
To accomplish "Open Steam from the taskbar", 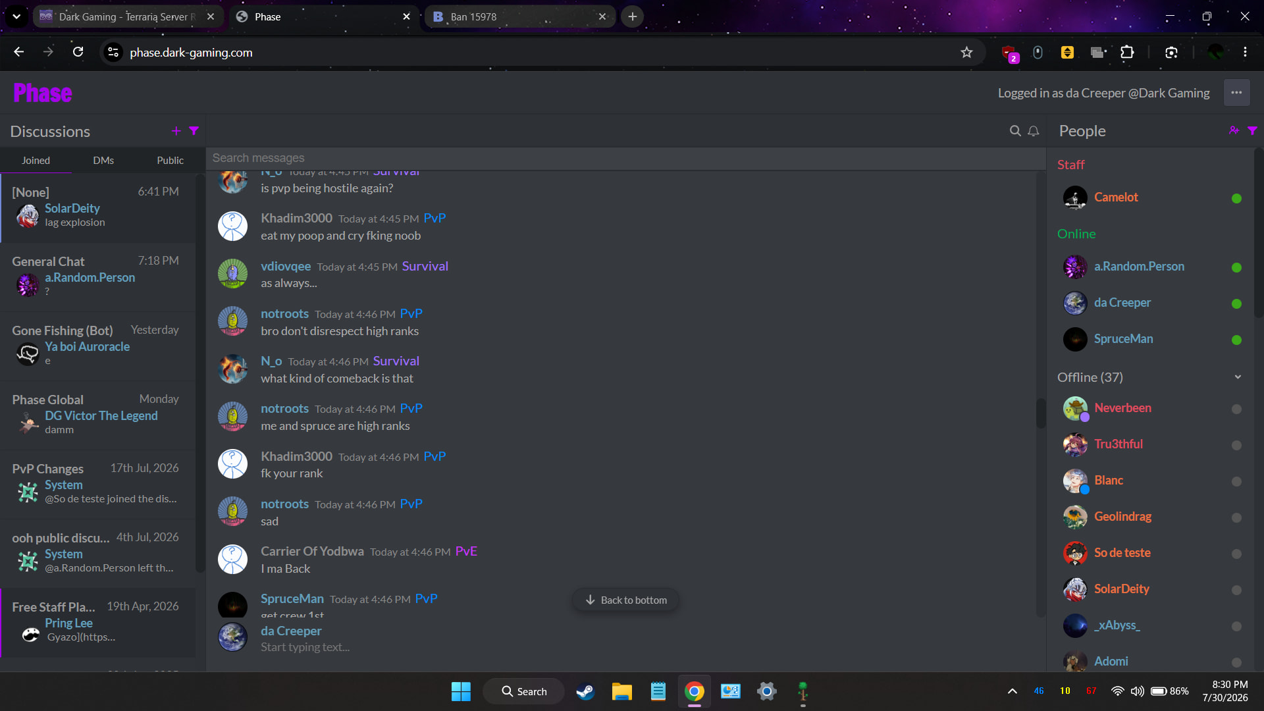I will tap(585, 691).
